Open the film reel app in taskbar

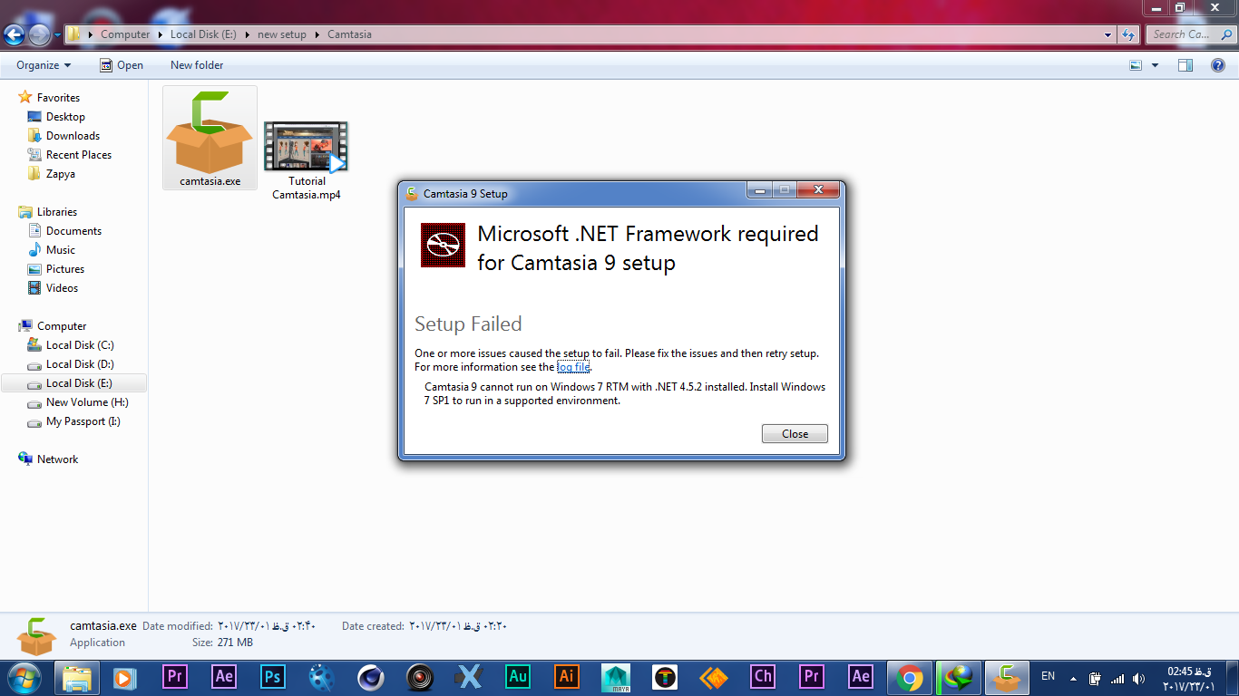coord(321,677)
